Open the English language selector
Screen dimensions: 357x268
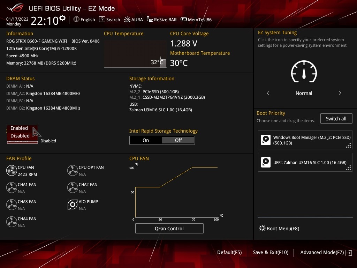pyautogui.click(x=84, y=20)
